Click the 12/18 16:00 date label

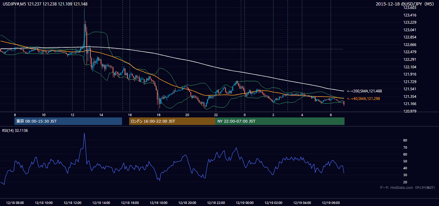(130, 203)
